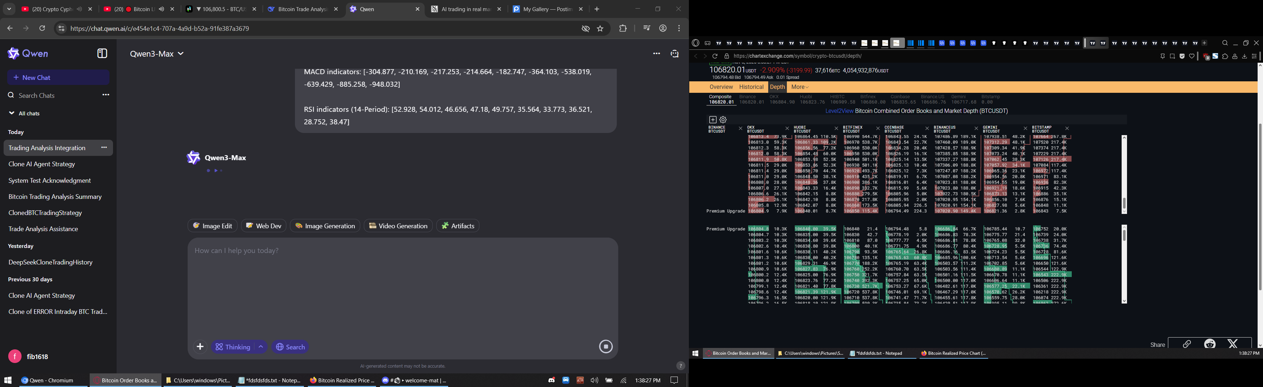Select the Coinbase exchange price tab
This screenshot has height=387, width=1263.
tap(903, 100)
